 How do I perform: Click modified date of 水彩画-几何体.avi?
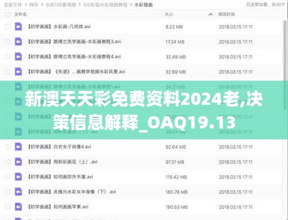[x=236, y=27]
